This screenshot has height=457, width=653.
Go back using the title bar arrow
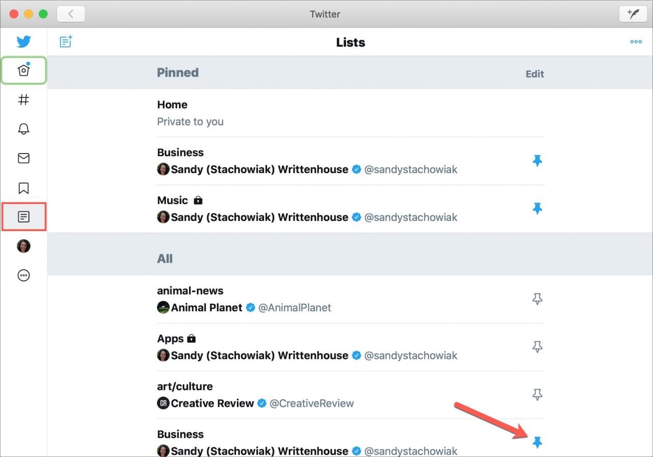(x=71, y=14)
